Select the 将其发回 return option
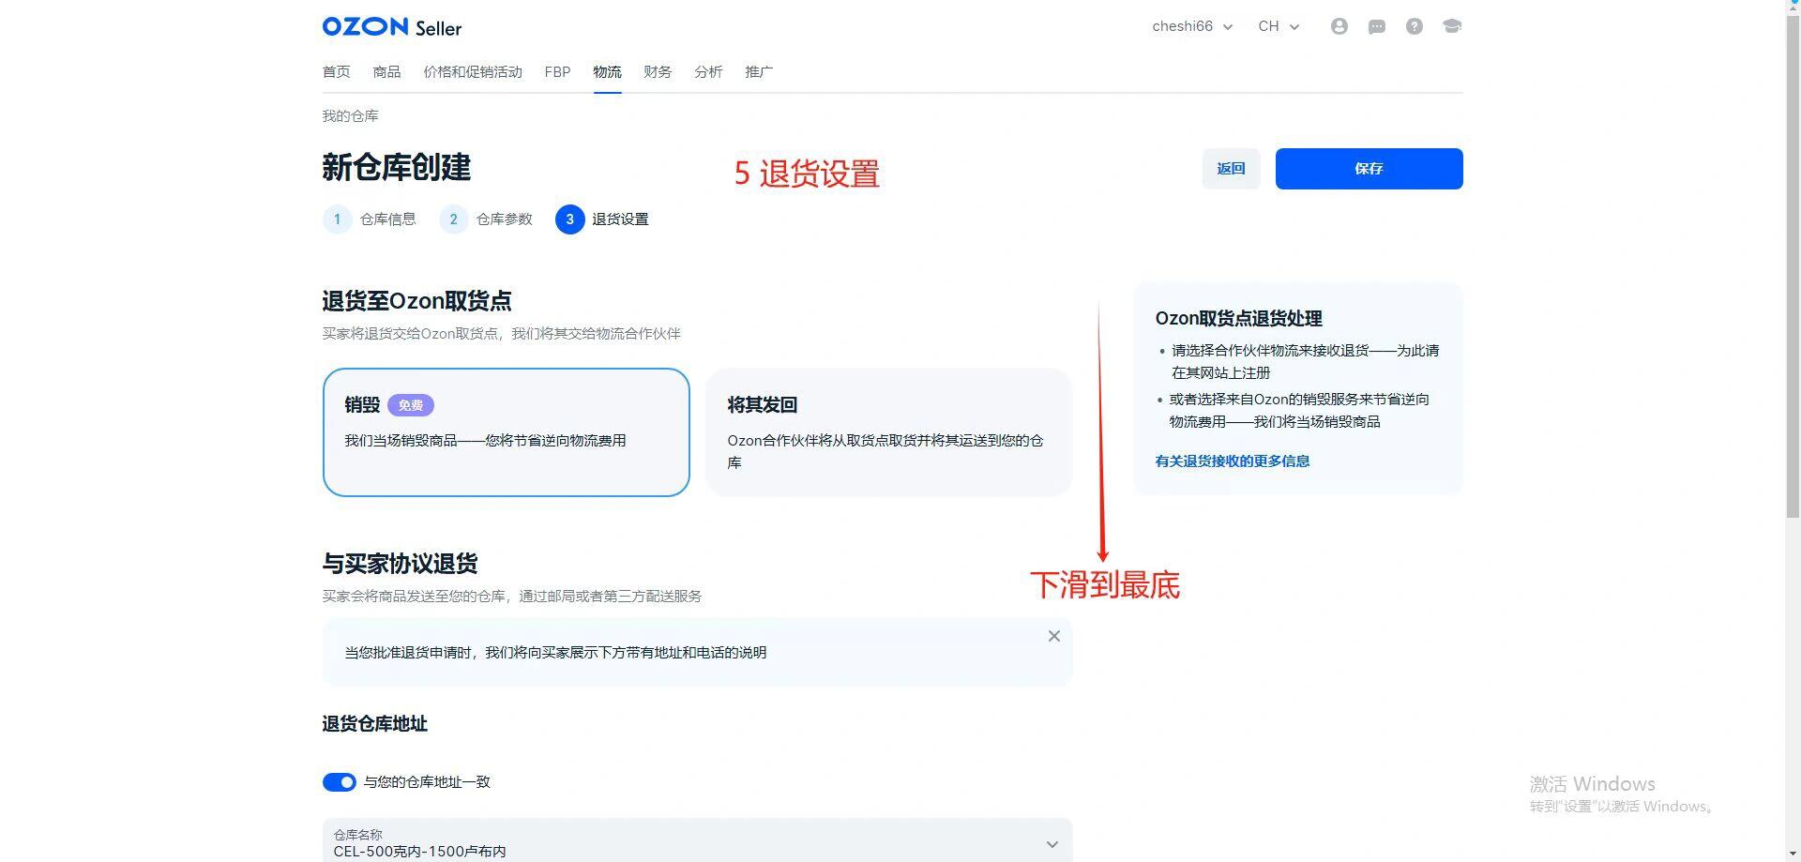This screenshot has height=862, width=1801. coord(888,431)
